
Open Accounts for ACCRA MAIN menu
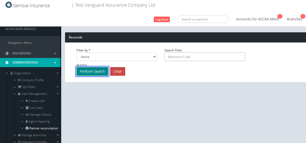click(257, 19)
